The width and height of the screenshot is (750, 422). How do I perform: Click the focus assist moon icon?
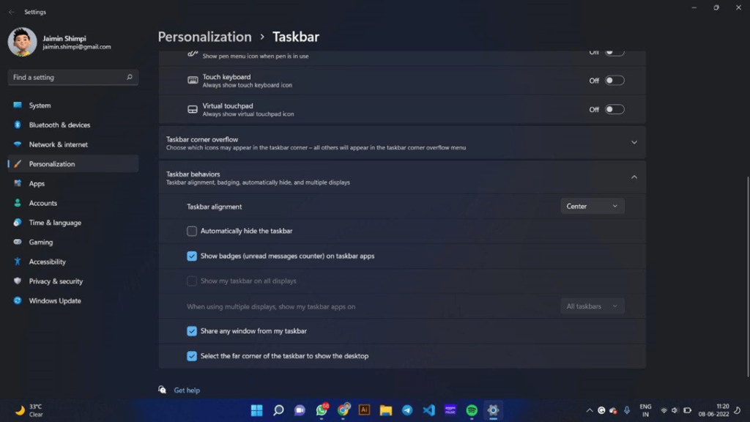point(738,410)
